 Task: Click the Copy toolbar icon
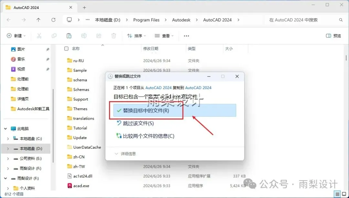click(x=54, y=36)
